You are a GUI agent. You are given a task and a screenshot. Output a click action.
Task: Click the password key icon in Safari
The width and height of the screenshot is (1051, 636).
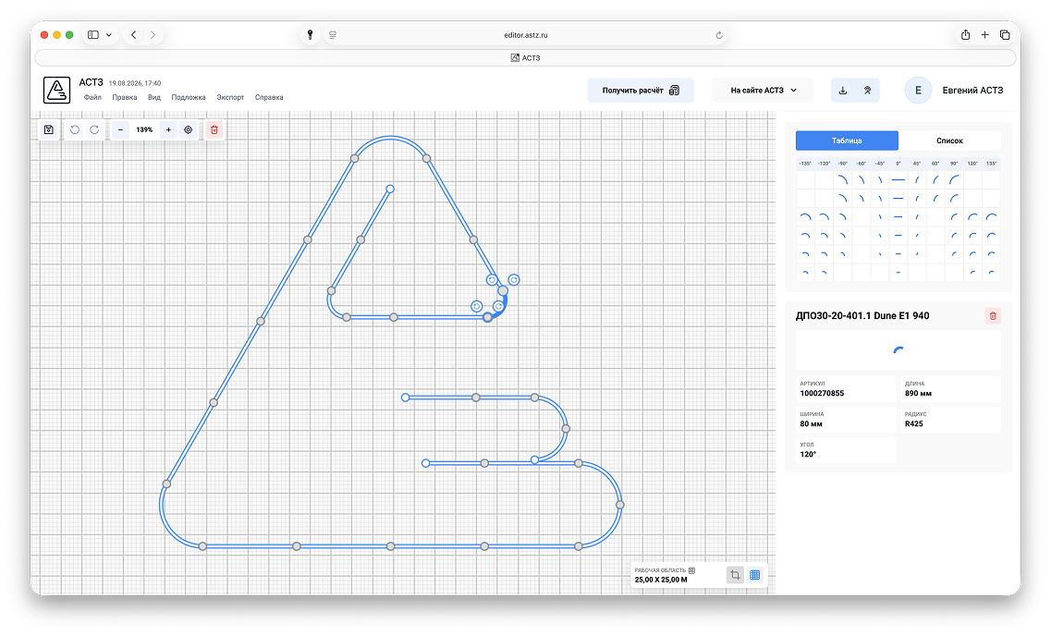(x=310, y=35)
